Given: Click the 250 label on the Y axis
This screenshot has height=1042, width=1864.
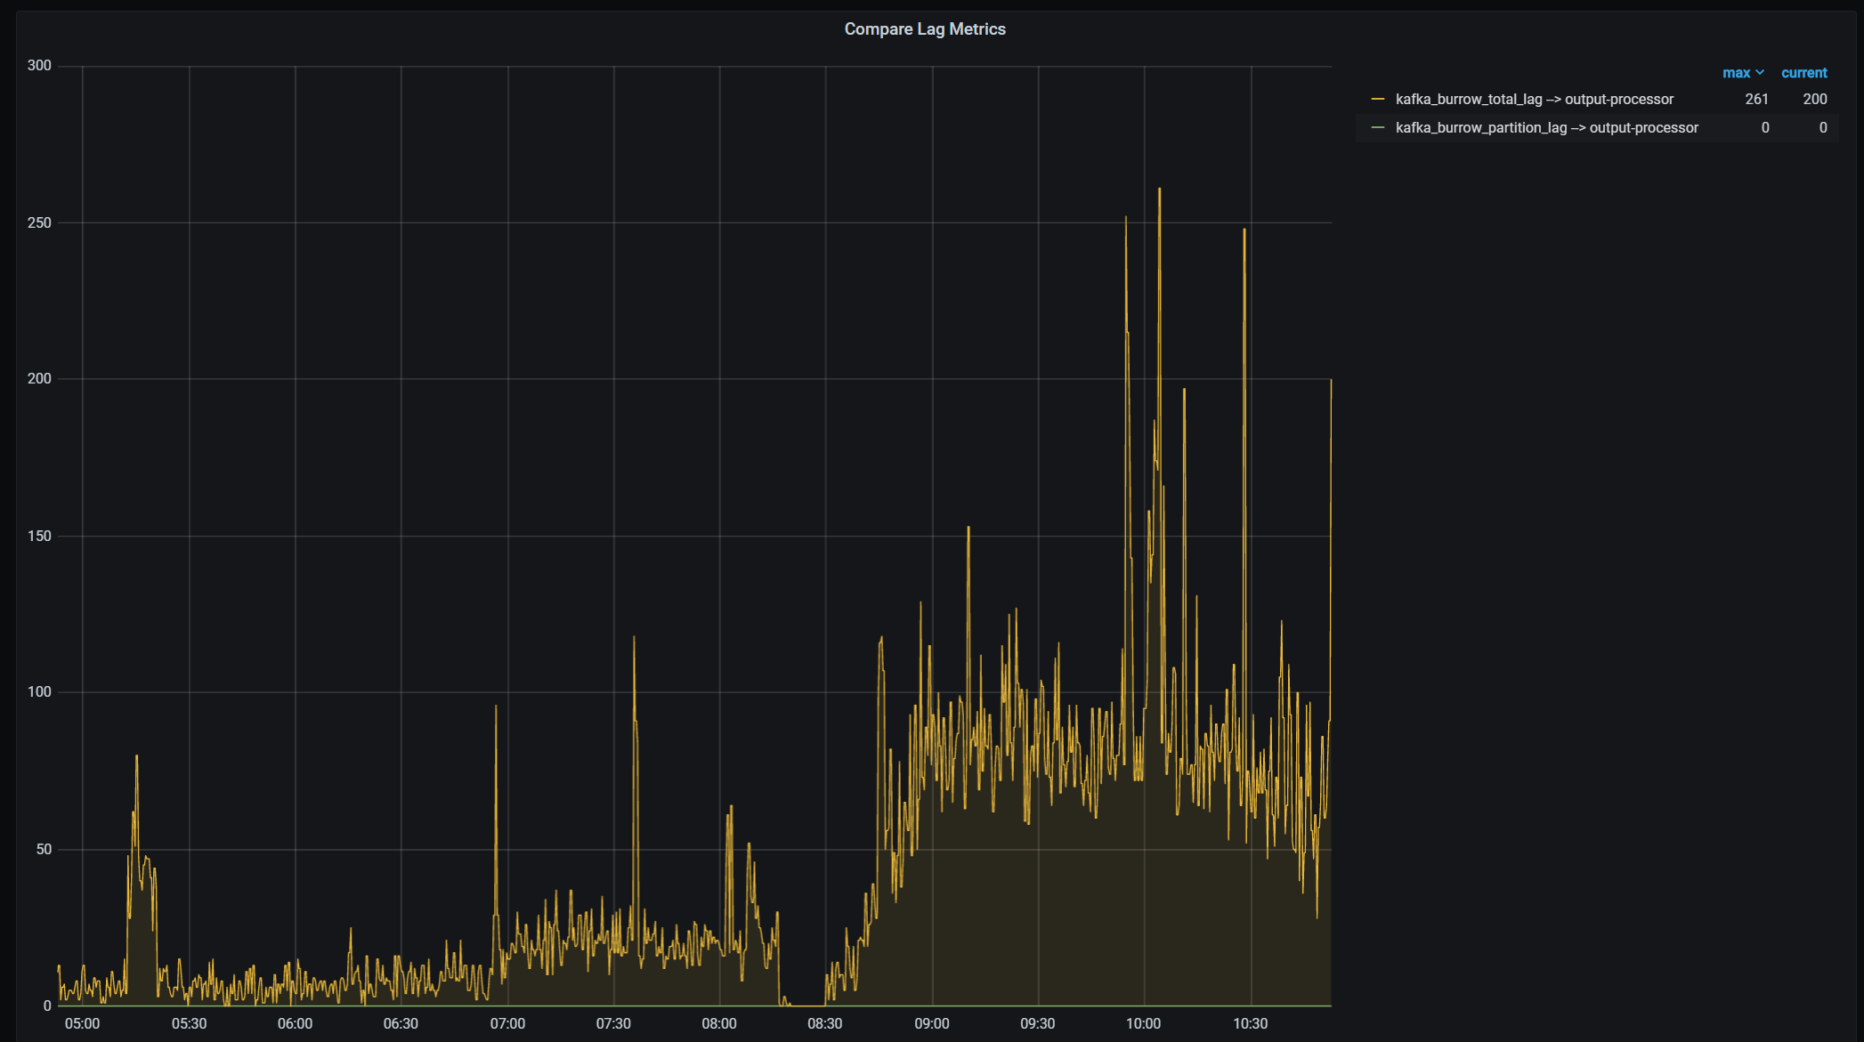Looking at the screenshot, I should tap(39, 222).
